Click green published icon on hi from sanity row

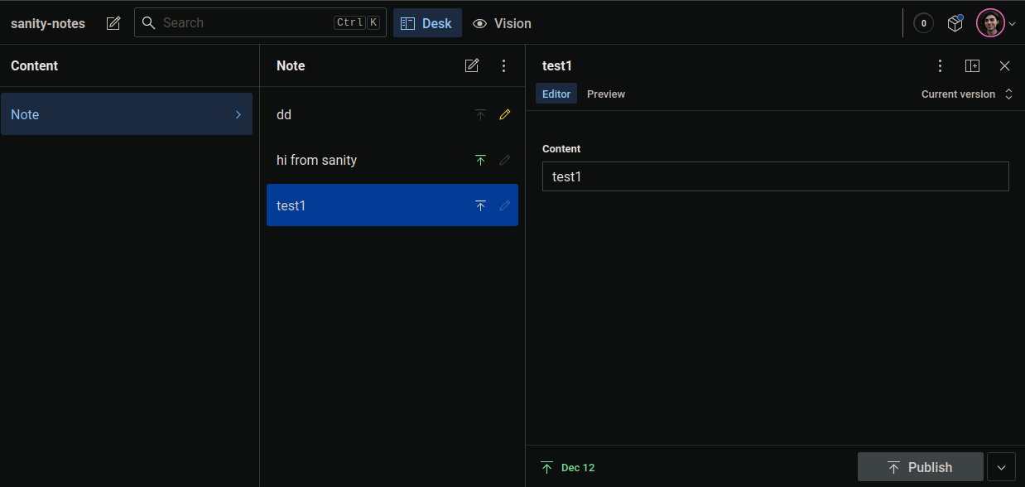[x=480, y=160]
